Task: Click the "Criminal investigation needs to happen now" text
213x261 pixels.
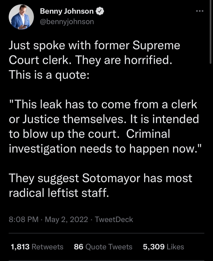Action: click(104, 149)
